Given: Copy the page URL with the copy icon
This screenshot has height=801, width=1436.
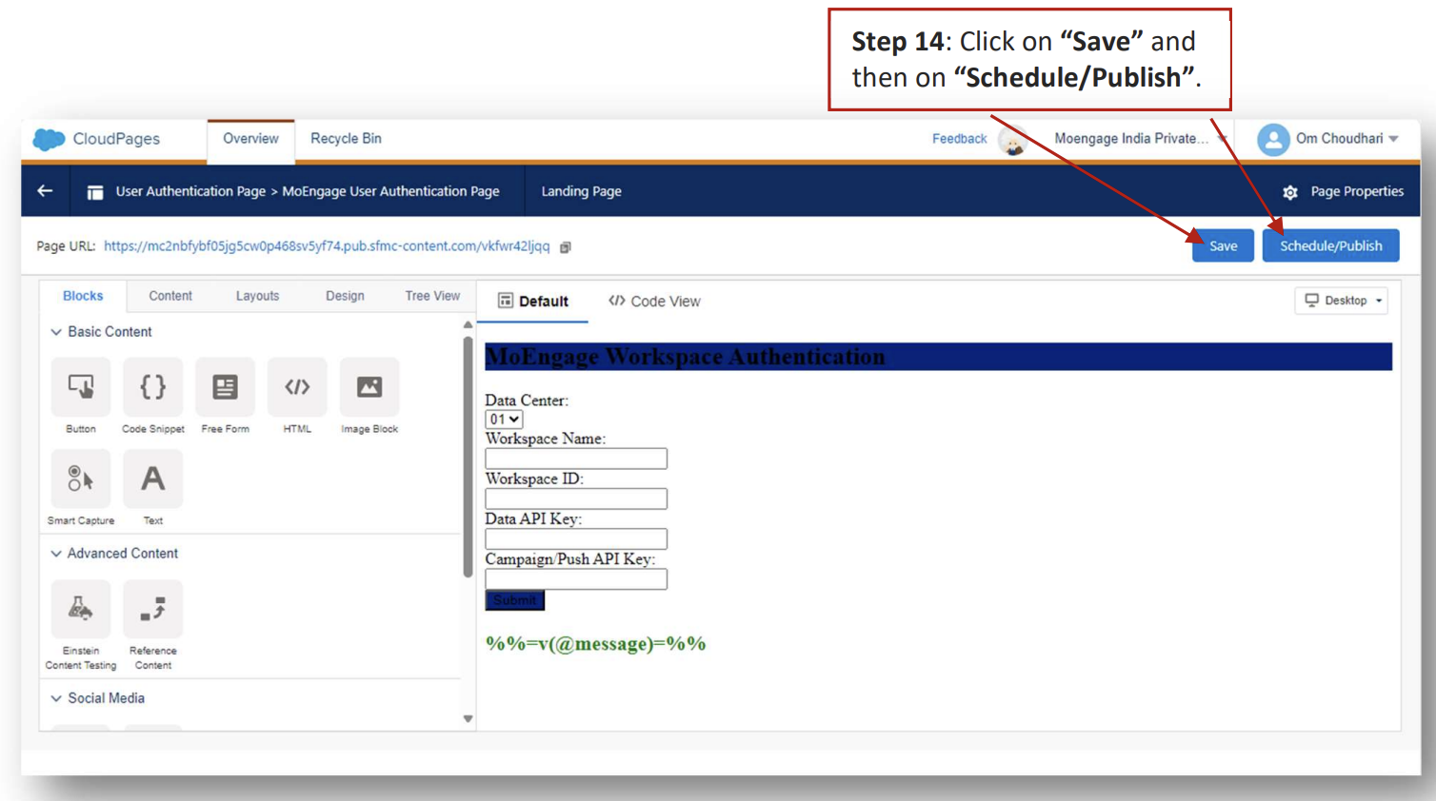Looking at the screenshot, I should click(566, 247).
